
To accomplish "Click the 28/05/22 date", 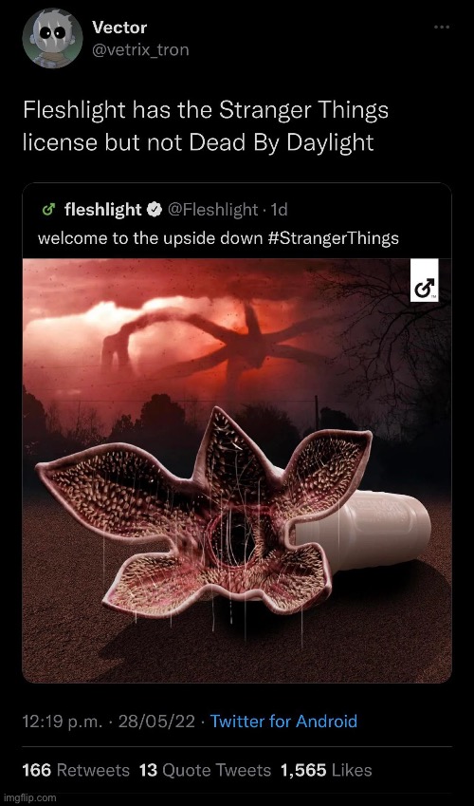I will coord(156,722).
